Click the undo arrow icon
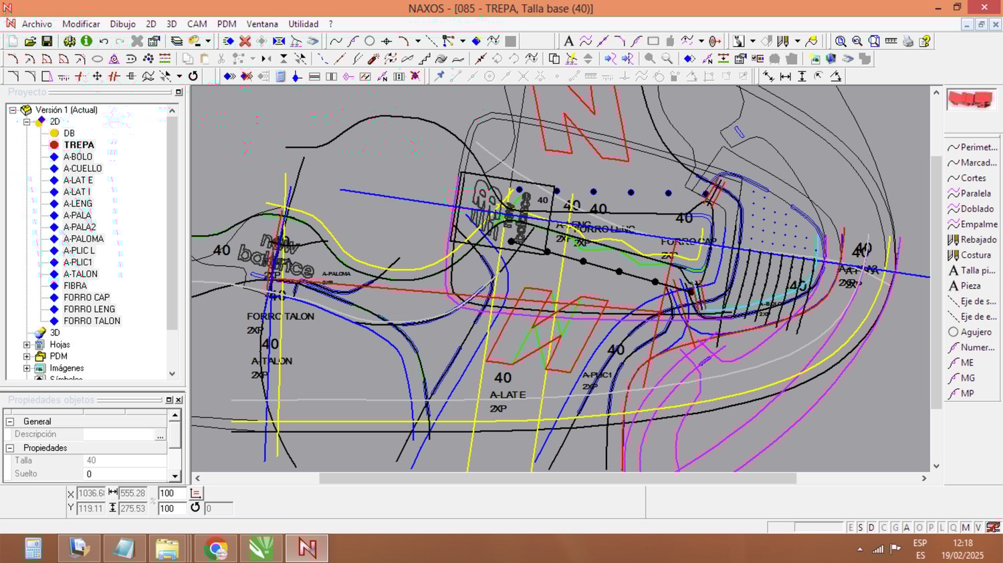Viewport: 1003px width, 563px height. click(x=104, y=41)
